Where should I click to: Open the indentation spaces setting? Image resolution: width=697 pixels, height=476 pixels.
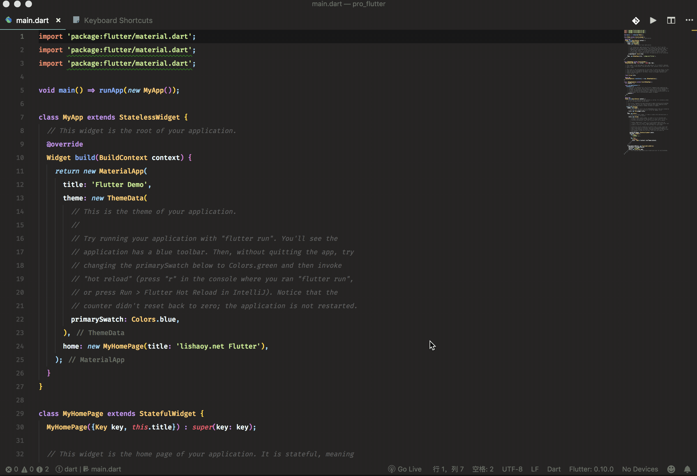[483, 469]
